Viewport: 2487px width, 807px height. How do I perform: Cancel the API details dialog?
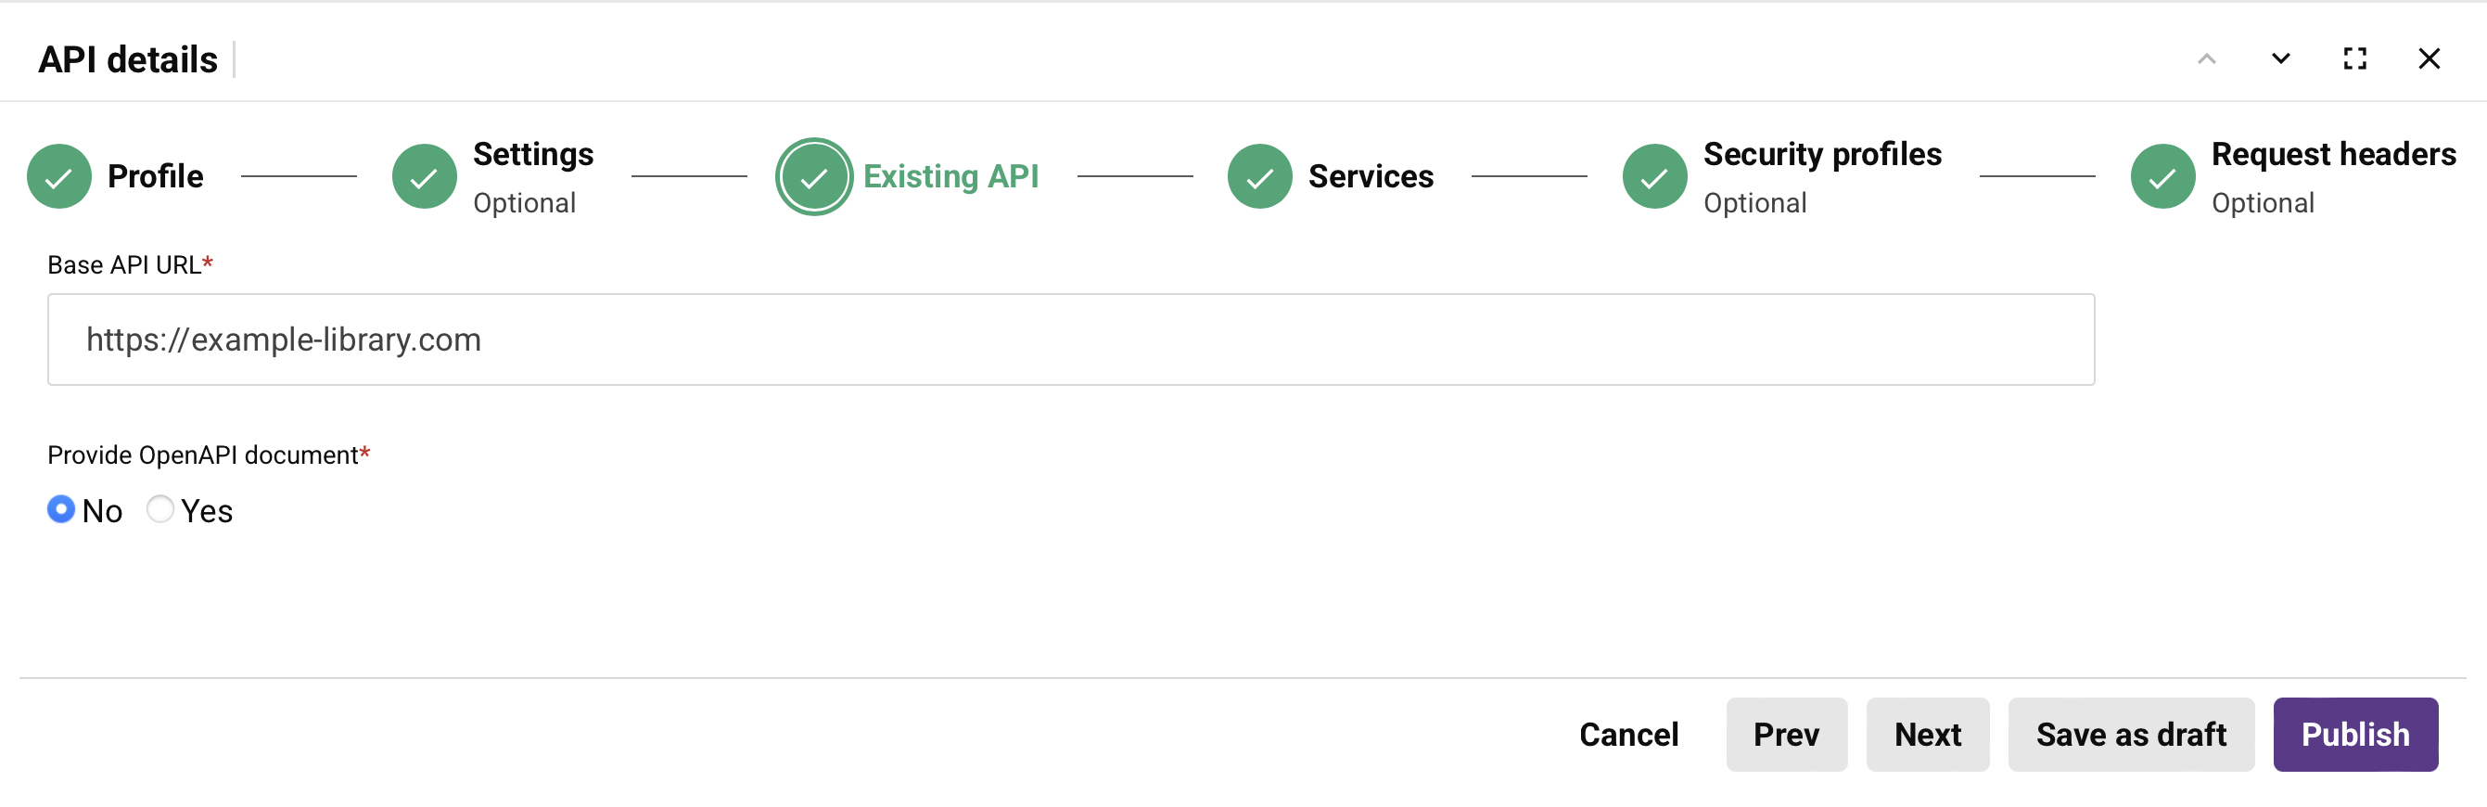point(1628,735)
